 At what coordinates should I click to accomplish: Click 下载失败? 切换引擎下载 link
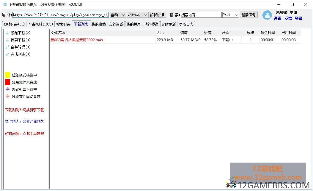click(x=24, y=110)
